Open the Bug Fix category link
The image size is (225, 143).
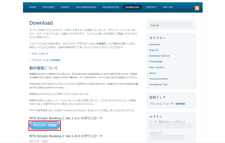(154, 50)
